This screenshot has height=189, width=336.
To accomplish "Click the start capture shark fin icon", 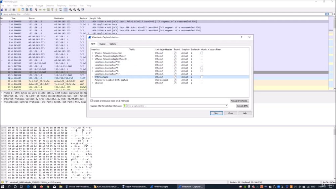I will tap(2, 10).
